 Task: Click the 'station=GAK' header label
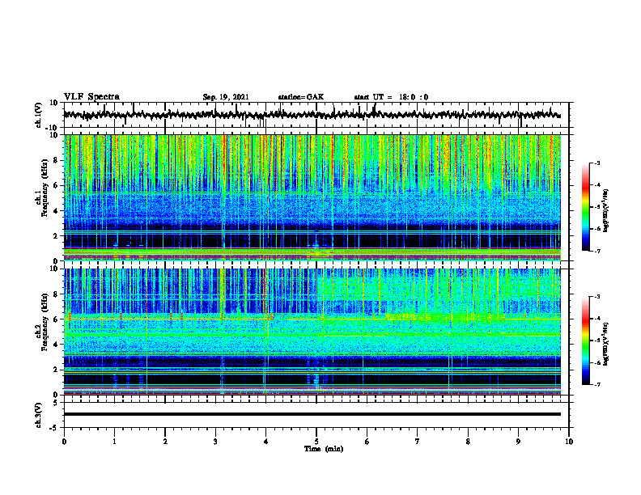301,97
